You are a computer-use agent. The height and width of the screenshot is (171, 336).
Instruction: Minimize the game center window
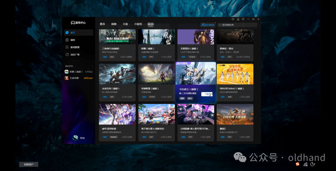point(248,19)
